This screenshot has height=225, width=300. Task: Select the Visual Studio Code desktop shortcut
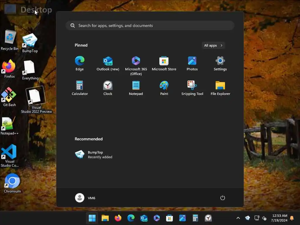pos(9,156)
